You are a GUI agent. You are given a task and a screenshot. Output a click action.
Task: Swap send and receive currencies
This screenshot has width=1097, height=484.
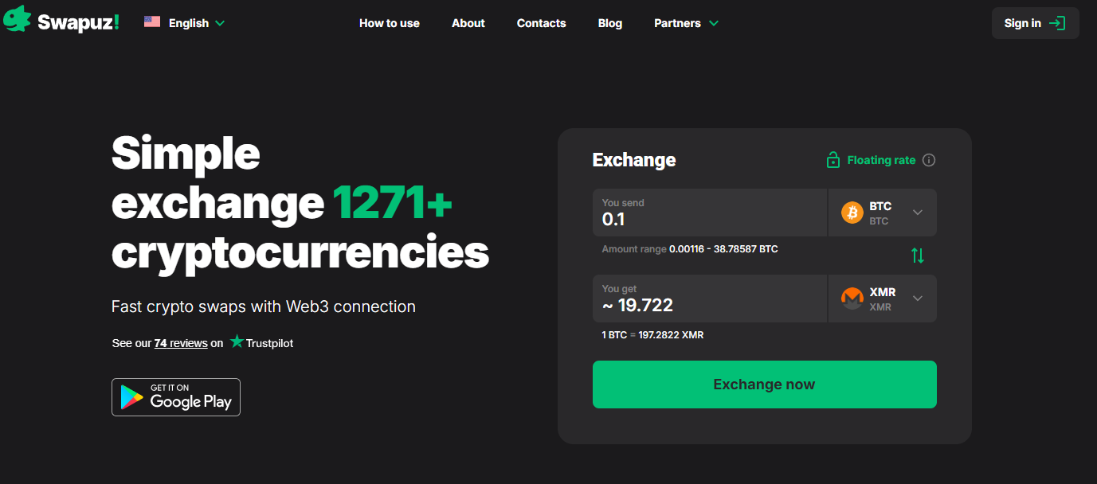pos(918,256)
